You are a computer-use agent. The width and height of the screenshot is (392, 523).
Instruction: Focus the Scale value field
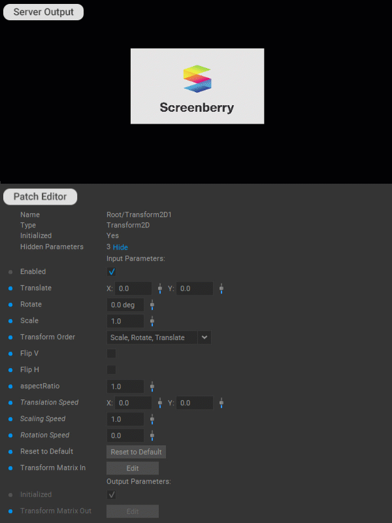(x=125, y=321)
